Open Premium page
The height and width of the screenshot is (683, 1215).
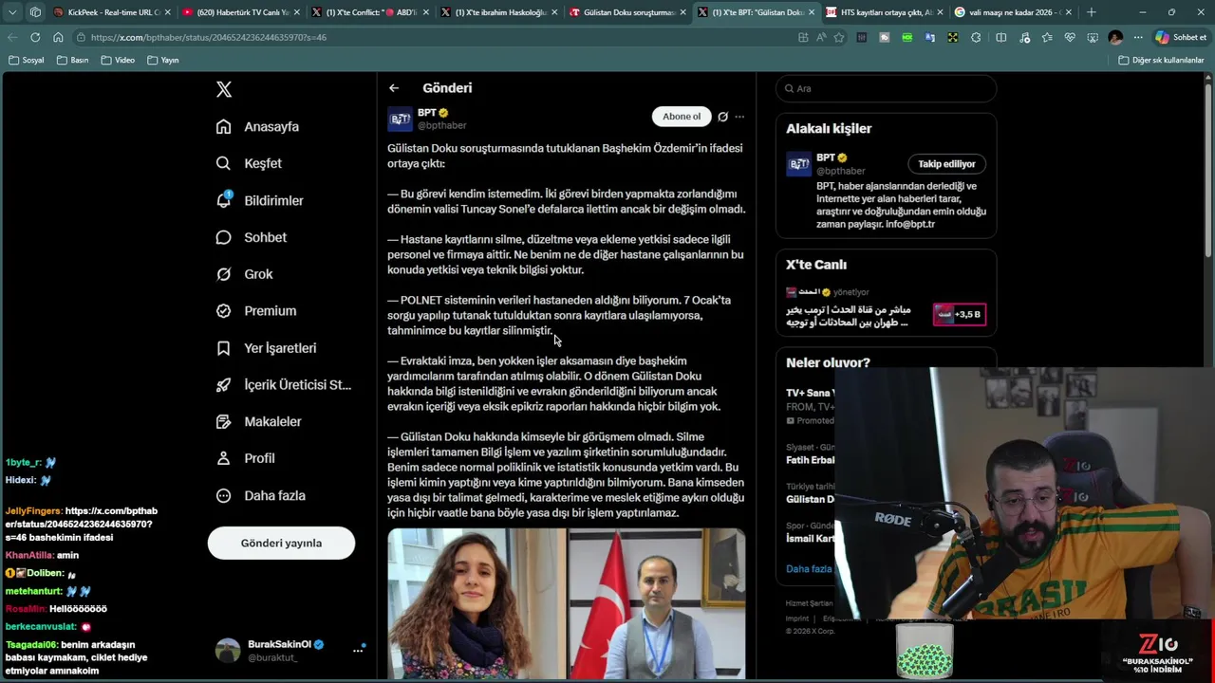pyautogui.click(x=255, y=310)
